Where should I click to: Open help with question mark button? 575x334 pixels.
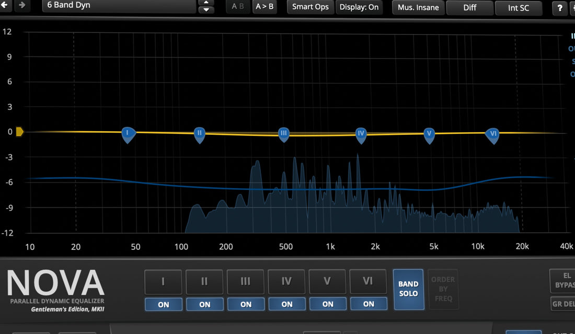tap(560, 8)
